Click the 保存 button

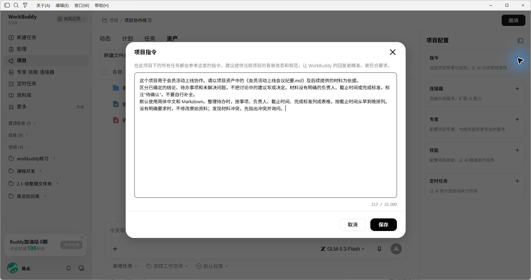[384, 225]
